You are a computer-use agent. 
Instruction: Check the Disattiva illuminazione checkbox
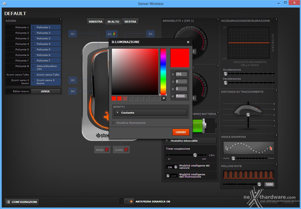tap(114, 123)
